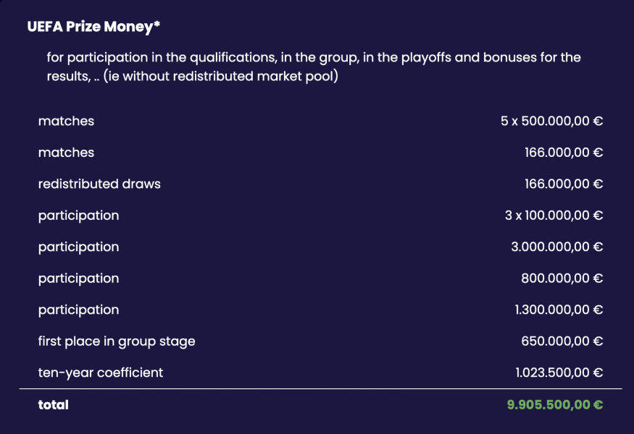Click the second matches row label
This screenshot has width=634, height=434.
point(66,152)
